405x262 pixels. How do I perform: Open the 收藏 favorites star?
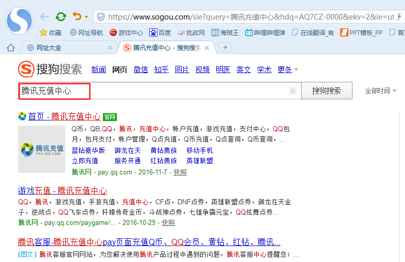50,32
